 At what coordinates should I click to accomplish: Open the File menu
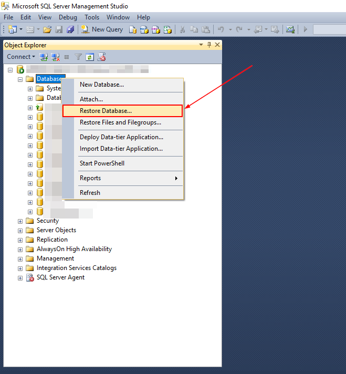pyautogui.click(x=8, y=17)
